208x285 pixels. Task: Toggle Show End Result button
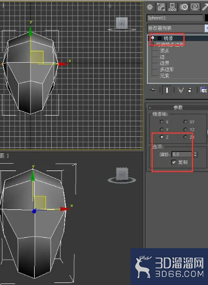click(167, 90)
